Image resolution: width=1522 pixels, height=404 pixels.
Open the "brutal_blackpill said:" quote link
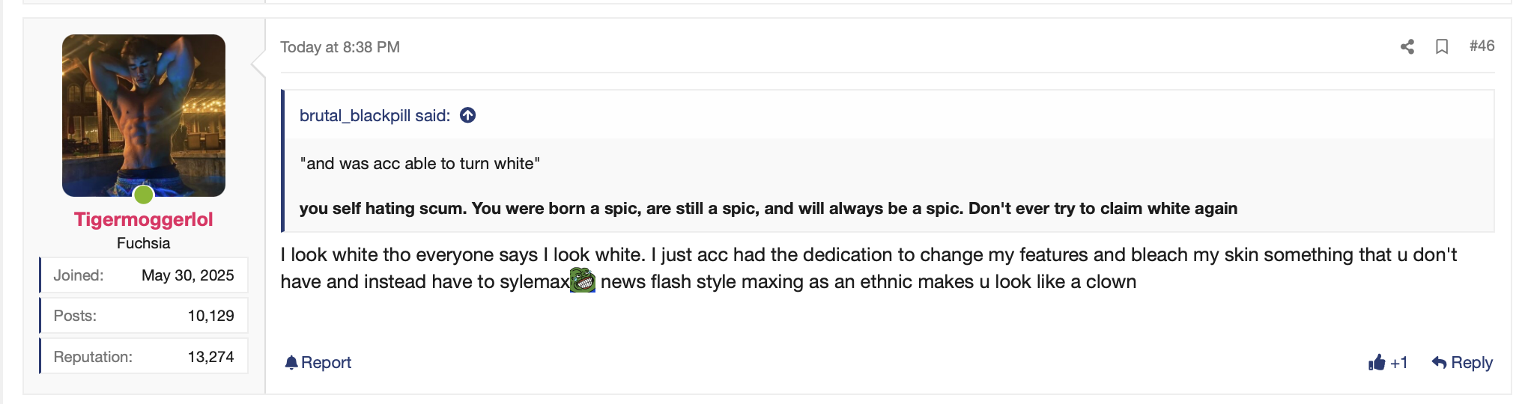click(x=375, y=115)
